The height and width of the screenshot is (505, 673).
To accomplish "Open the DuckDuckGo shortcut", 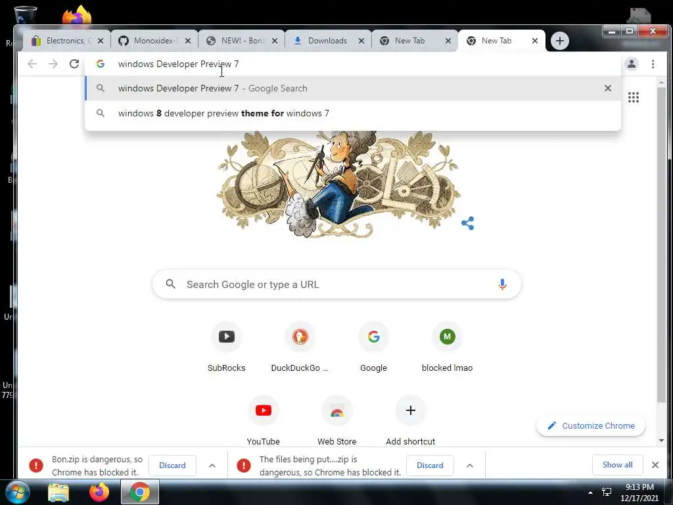I will (300, 347).
